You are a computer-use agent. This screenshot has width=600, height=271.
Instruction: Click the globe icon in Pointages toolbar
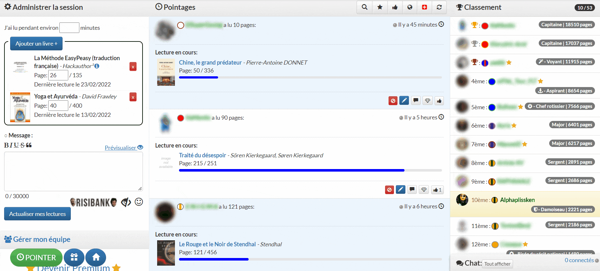(x=410, y=7)
